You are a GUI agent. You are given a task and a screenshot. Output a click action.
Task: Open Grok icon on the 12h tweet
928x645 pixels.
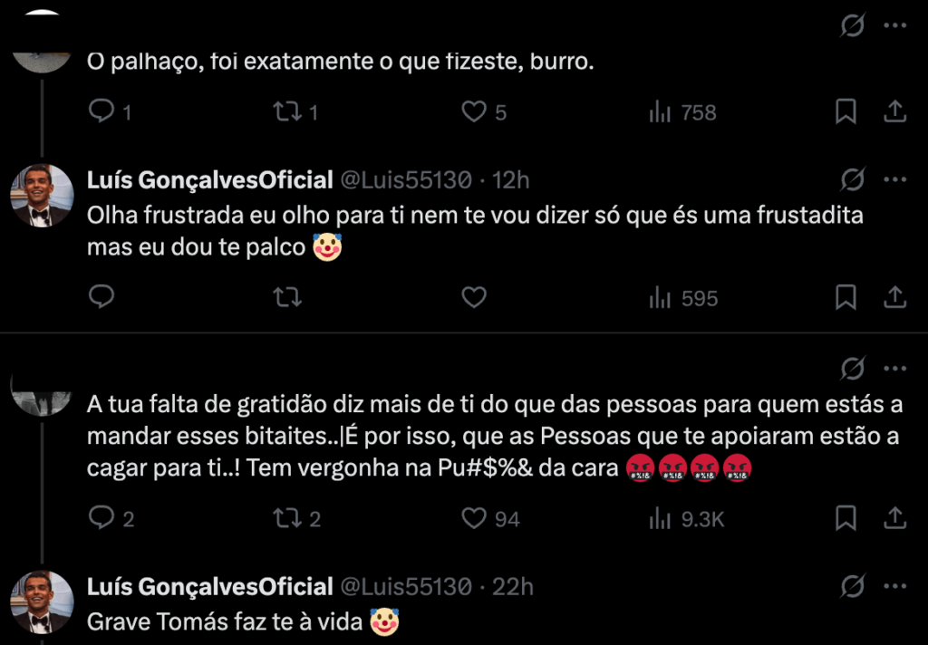coord(852,179)
